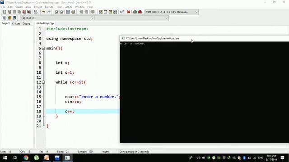Viewport: 289px width, 162px height.
Task: Click the blue bookmark icon in second toolbar row
Action: (x=14, y=18)
